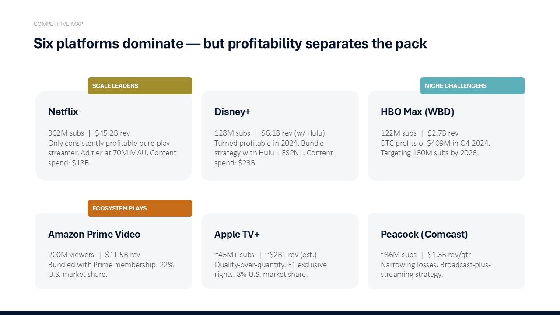Click Netflix 'spend: $18B.' line
560x315 pixels.
point(69,163)
